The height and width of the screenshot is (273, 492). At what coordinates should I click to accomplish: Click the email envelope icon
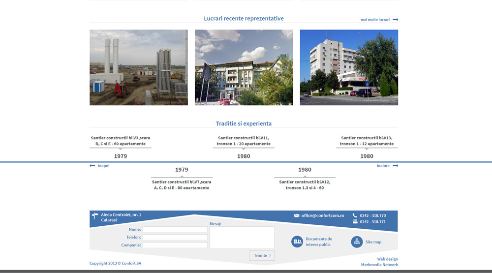297,215
